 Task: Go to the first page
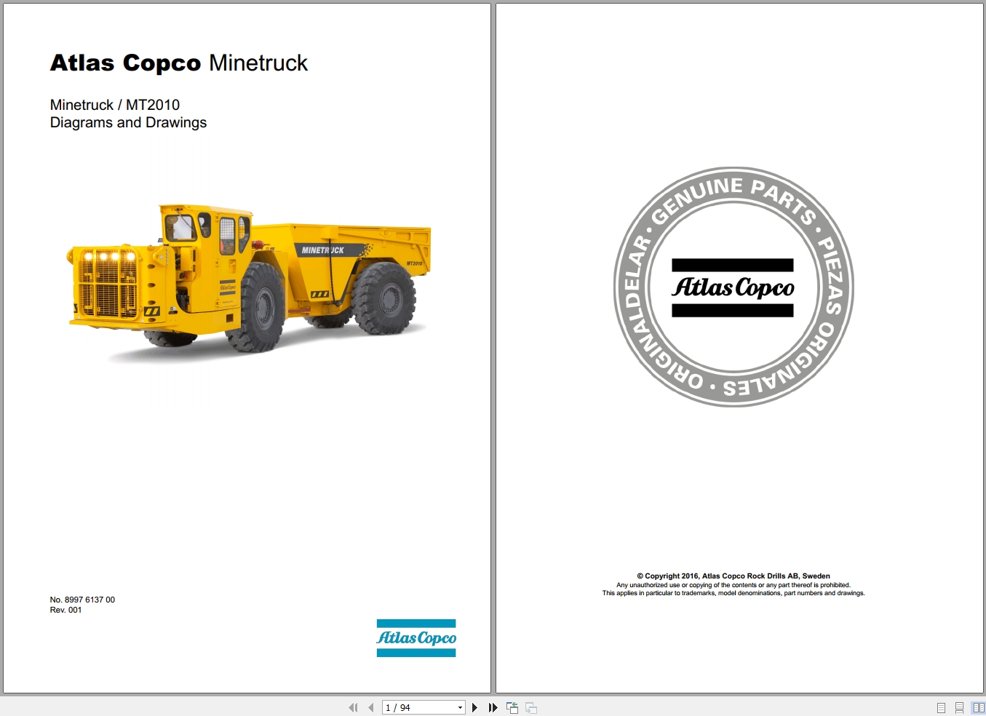353,707
